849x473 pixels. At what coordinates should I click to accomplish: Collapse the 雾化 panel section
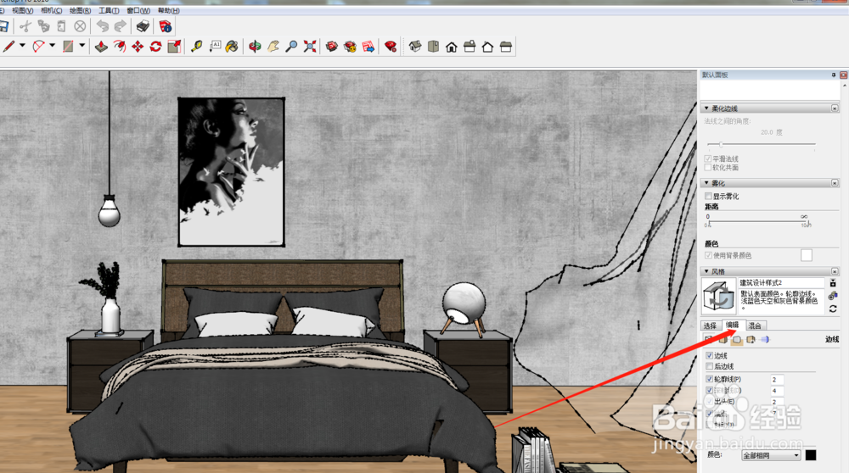pyautogui.click(x=706, y=183)
